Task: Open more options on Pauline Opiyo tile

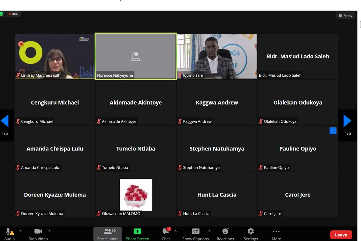Action: pyautogui.click(x=333, y=131)
